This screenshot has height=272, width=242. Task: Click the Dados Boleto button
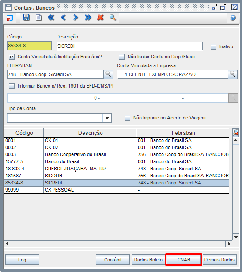[148, 260]
